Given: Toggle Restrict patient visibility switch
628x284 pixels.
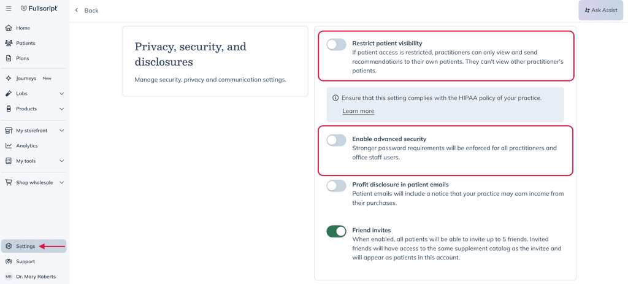Looking at the screenshot, I should coord(336,44).
